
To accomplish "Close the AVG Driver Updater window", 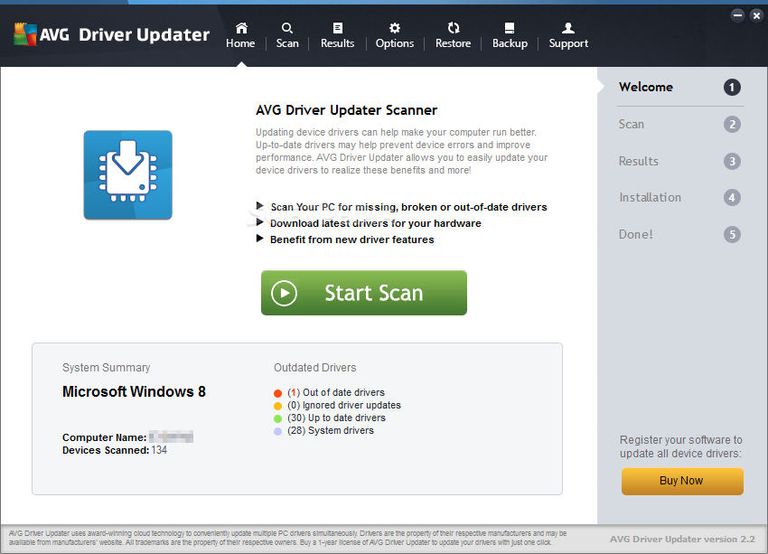I will [x=757, y=15].
